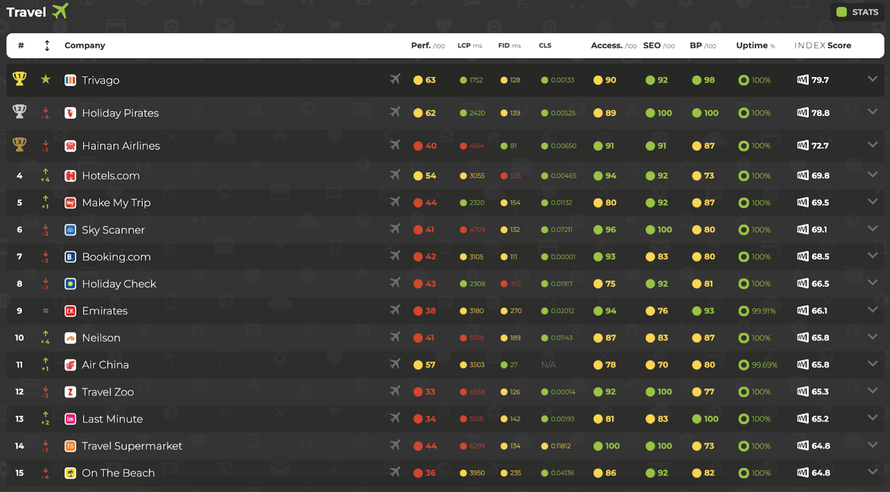Image resolution: width=890 pixels, height=492 pixels.
Task: Click the Sky Scanner logo icon
Action: click(x=70, y=230)
